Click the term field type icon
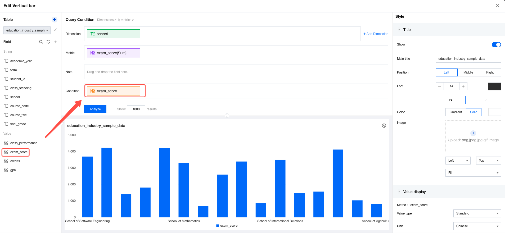The image size is (505, 233). pyautogui.click(x=6, y=70)
